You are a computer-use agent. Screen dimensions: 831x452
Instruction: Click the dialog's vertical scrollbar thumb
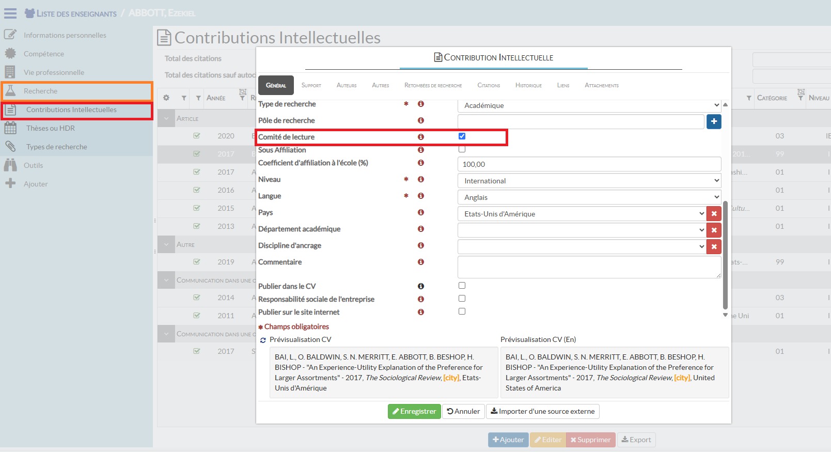coord(725,253)
